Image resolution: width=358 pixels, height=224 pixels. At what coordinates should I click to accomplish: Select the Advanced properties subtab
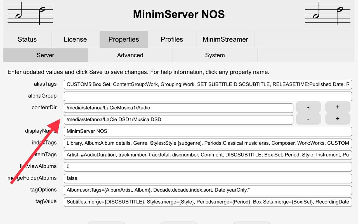point(130,55)
